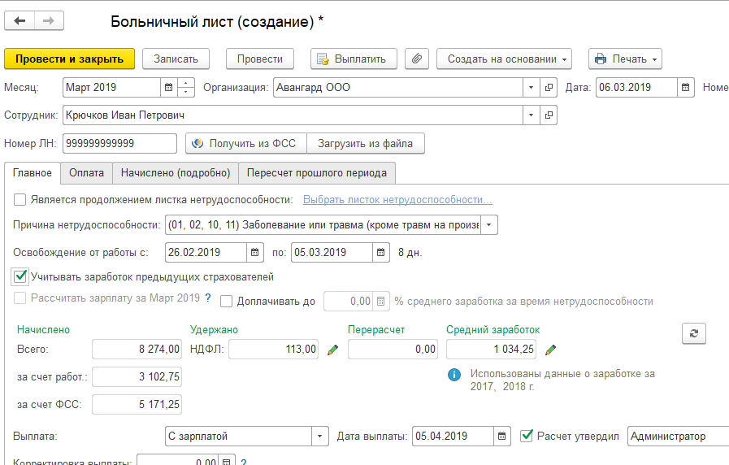The image size is (729, 465).
Task: Click the Провести и закрыть button
Action: tap(69, 59)
